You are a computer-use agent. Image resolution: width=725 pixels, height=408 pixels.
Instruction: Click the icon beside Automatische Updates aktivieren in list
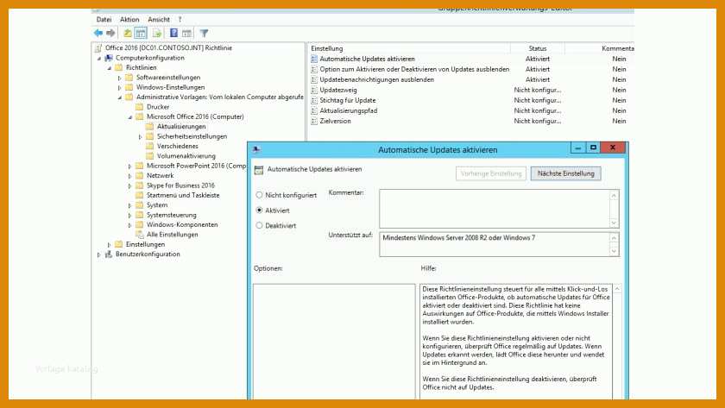pos(314,60)
